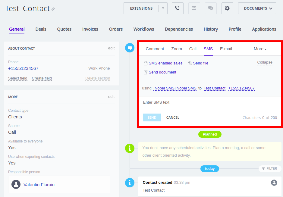This screenshot has height=197, width=283.
Task: Open the Invoices tab
Action: click(90, 29)
